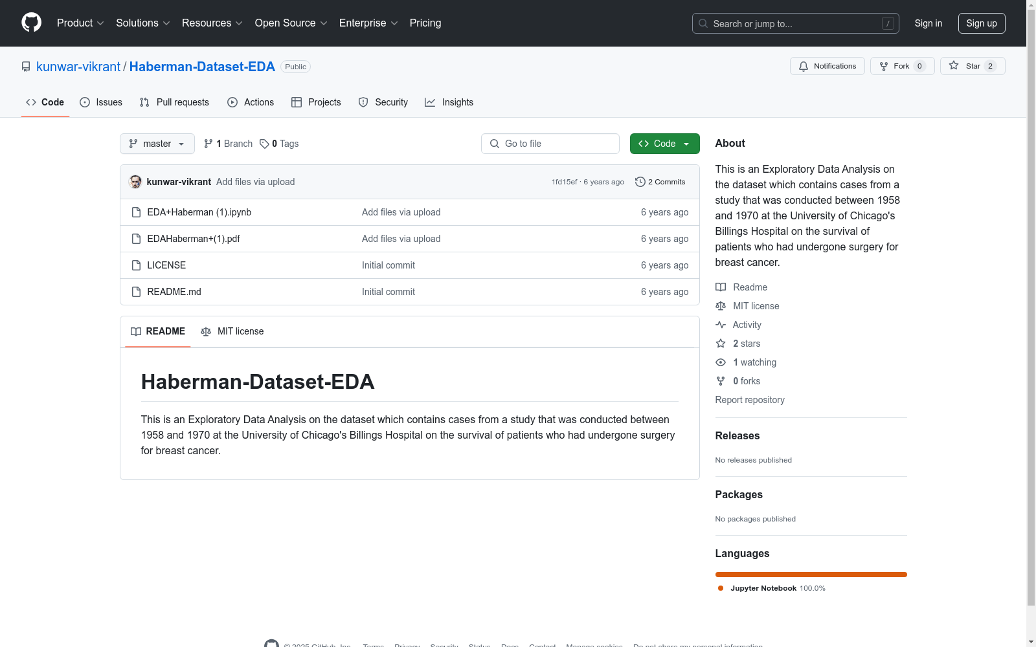Expand the Enterprise menu

(368, 23)
